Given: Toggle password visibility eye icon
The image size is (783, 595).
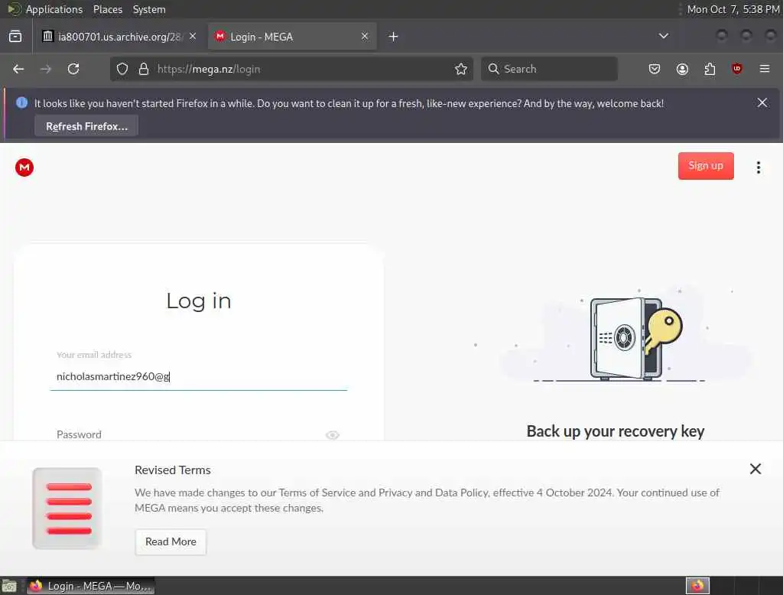Looking at the screenshot, I should (x=332, y=435).
